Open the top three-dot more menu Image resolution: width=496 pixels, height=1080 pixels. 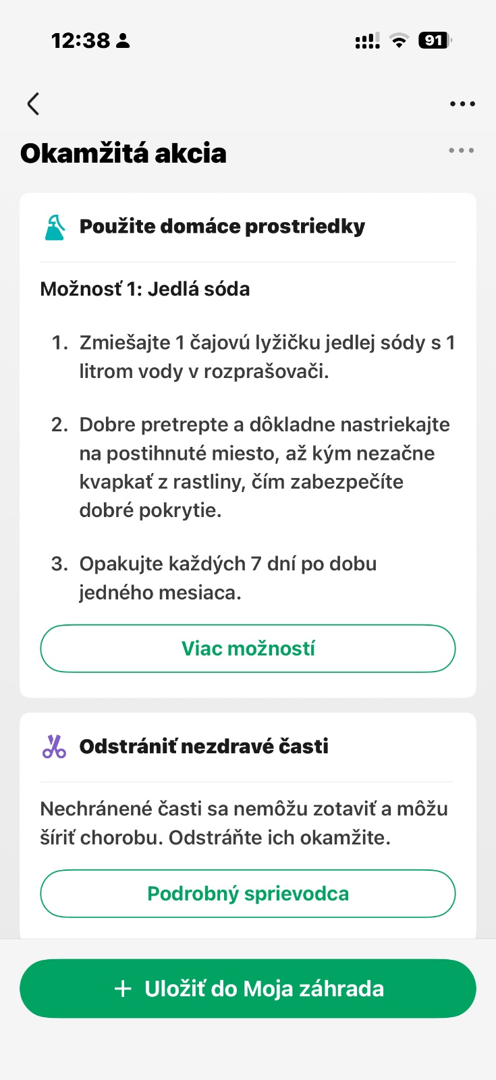(462, 104)
